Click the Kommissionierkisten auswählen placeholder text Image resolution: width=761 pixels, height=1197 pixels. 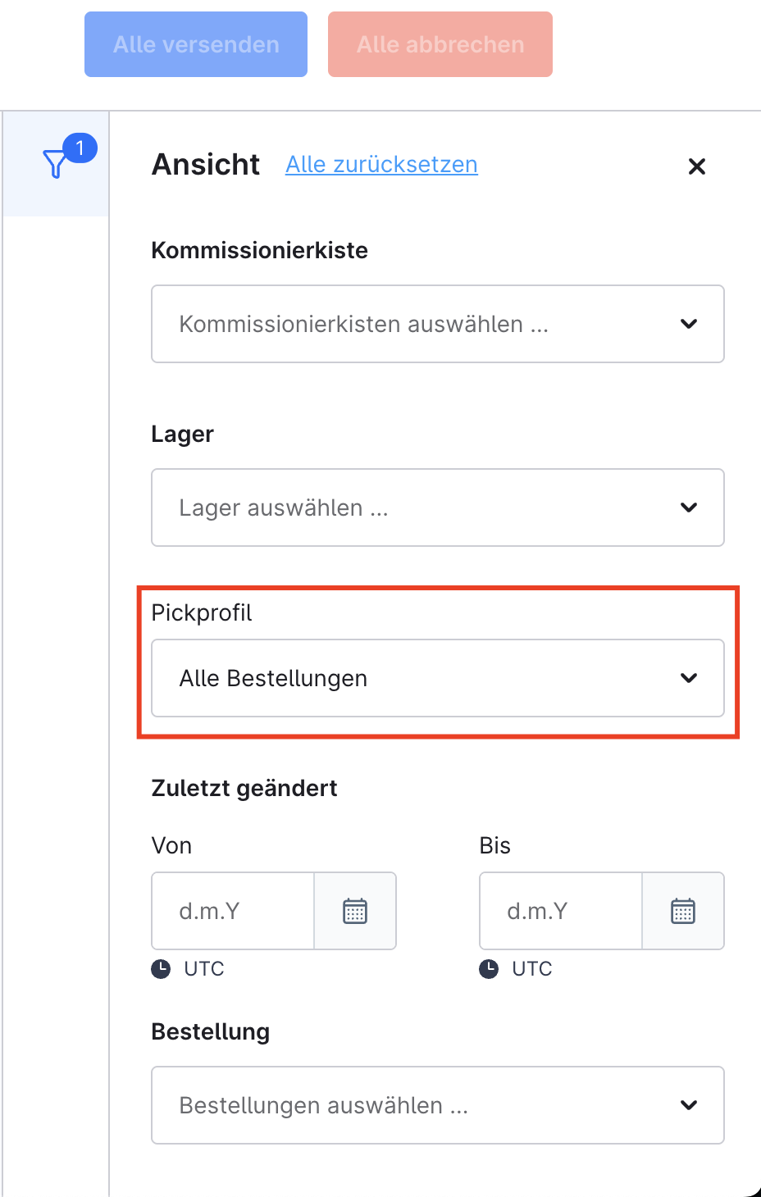tap(363, 325)
